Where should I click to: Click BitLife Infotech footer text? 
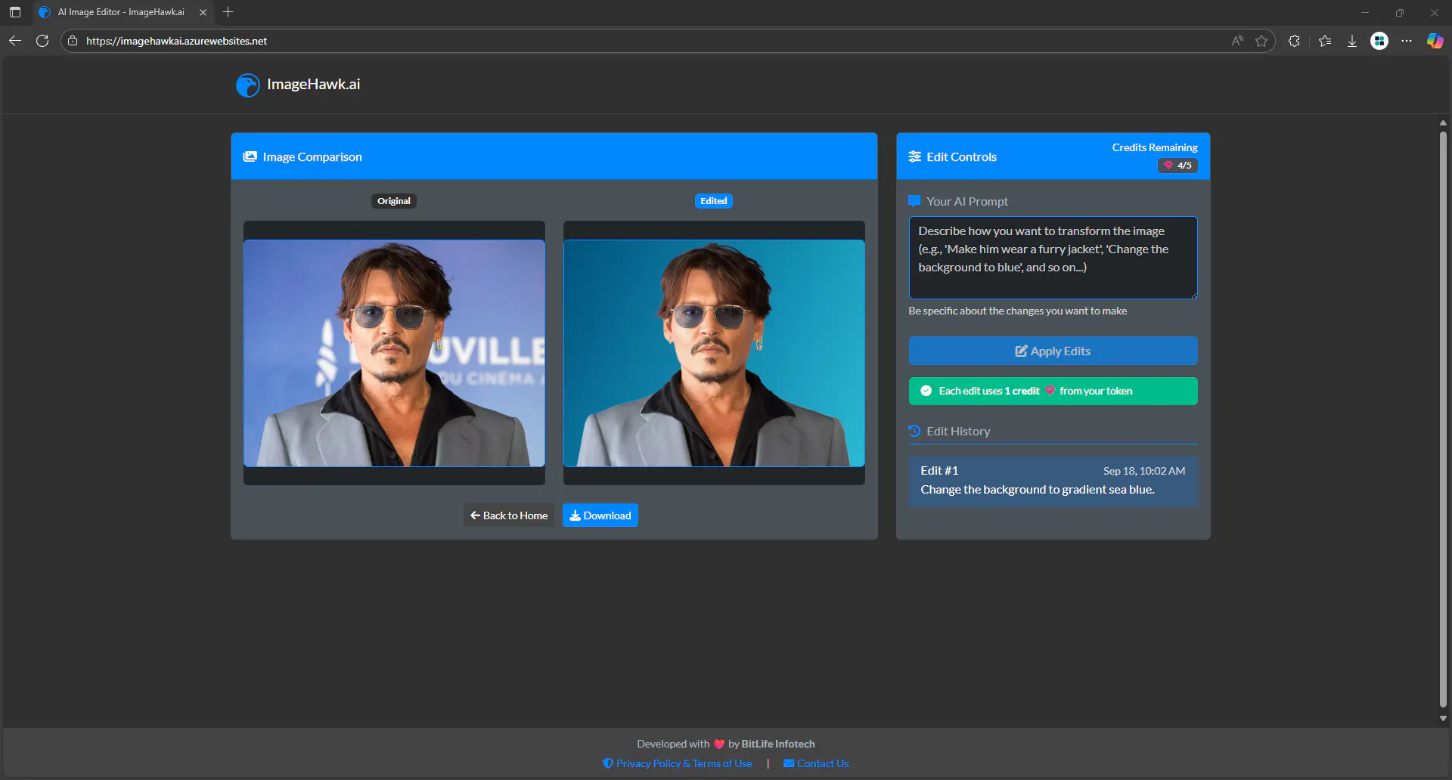coord(778,744)
